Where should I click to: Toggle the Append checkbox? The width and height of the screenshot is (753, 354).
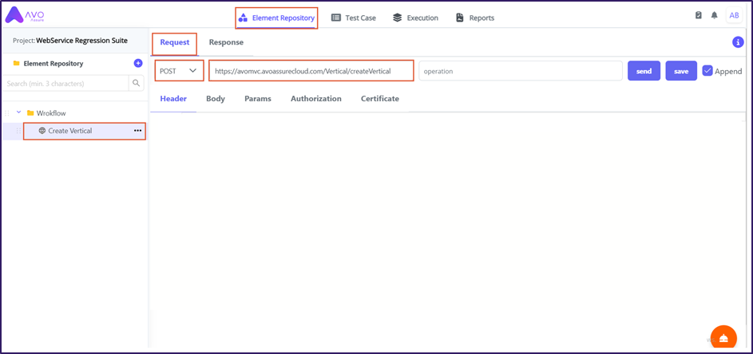click(x=707, y=71)
